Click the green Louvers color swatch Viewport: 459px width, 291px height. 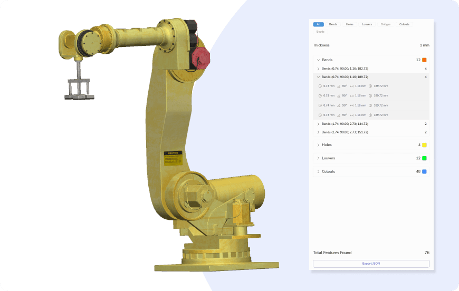[x=424, y=158]
